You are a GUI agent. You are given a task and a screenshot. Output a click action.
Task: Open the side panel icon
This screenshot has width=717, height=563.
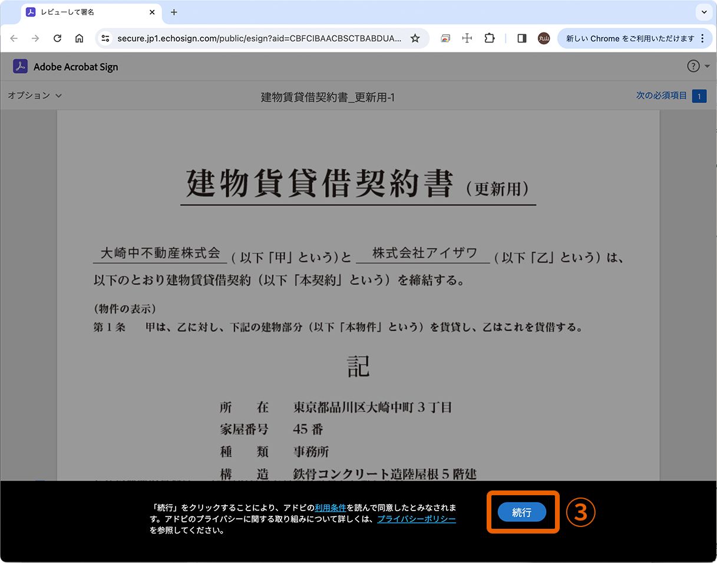coord(521,38)
